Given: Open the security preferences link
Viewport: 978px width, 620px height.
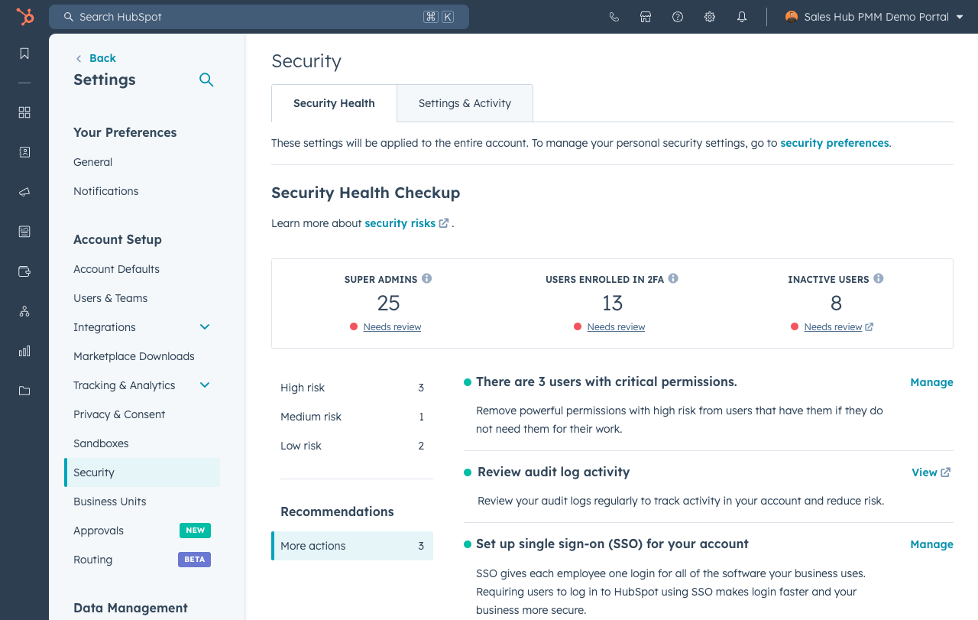Looking at the screenshot, I should (834, 143).
